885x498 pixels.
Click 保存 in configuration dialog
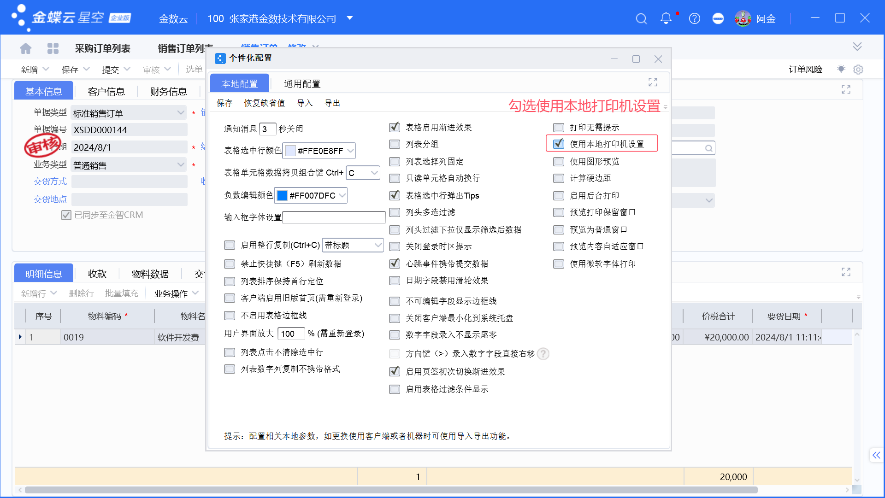coord(224,103)
